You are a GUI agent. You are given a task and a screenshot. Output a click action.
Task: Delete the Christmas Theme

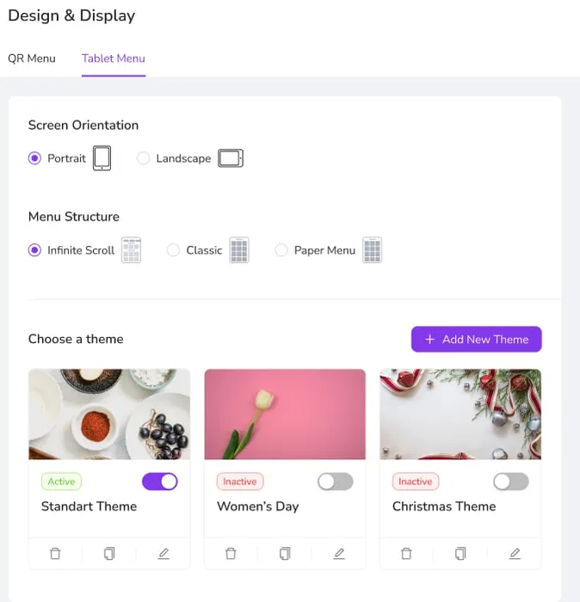[406, 553]
